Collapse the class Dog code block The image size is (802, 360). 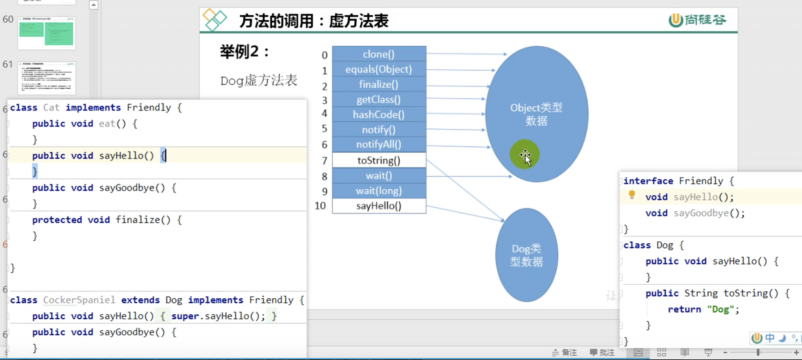(622, 245)
